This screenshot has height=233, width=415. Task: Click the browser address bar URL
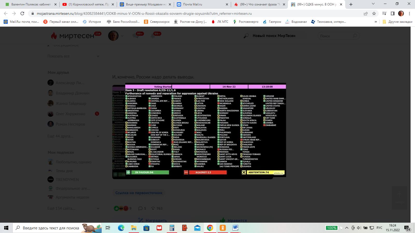point(144,13)
